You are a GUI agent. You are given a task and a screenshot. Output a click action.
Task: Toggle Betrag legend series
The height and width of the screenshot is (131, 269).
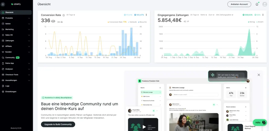pos(251,22)
